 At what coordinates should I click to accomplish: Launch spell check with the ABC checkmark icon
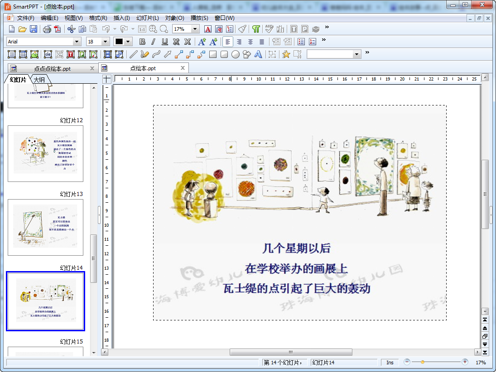pos(269,29)
